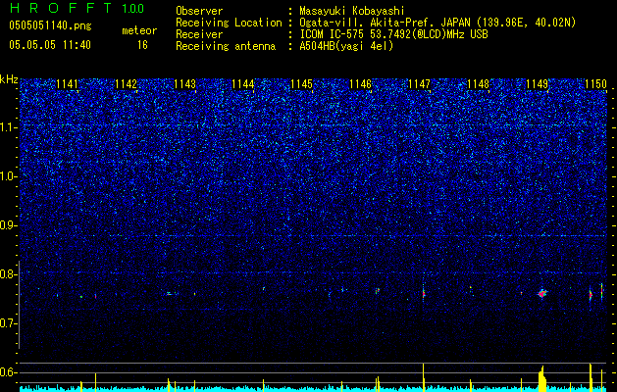Viewport: 617px width, 392px height.
Task: Click the 1142 time marker
Action: (x=126, y=84)
